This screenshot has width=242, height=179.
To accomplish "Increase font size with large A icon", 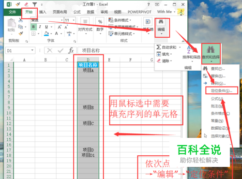I will tap(60, 27).
